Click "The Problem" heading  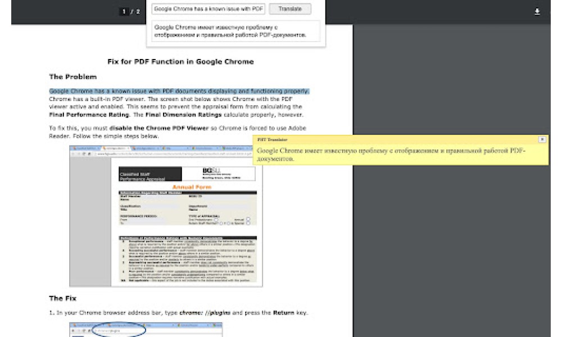click(x=72, y=76)
